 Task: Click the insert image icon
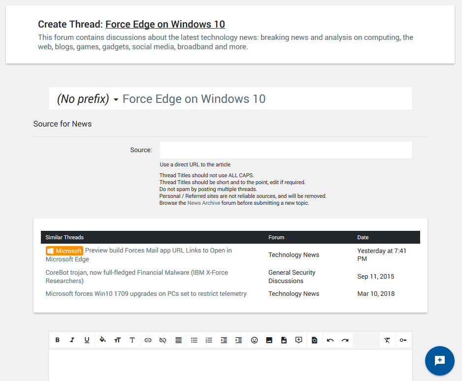click(x=269, y=340)
